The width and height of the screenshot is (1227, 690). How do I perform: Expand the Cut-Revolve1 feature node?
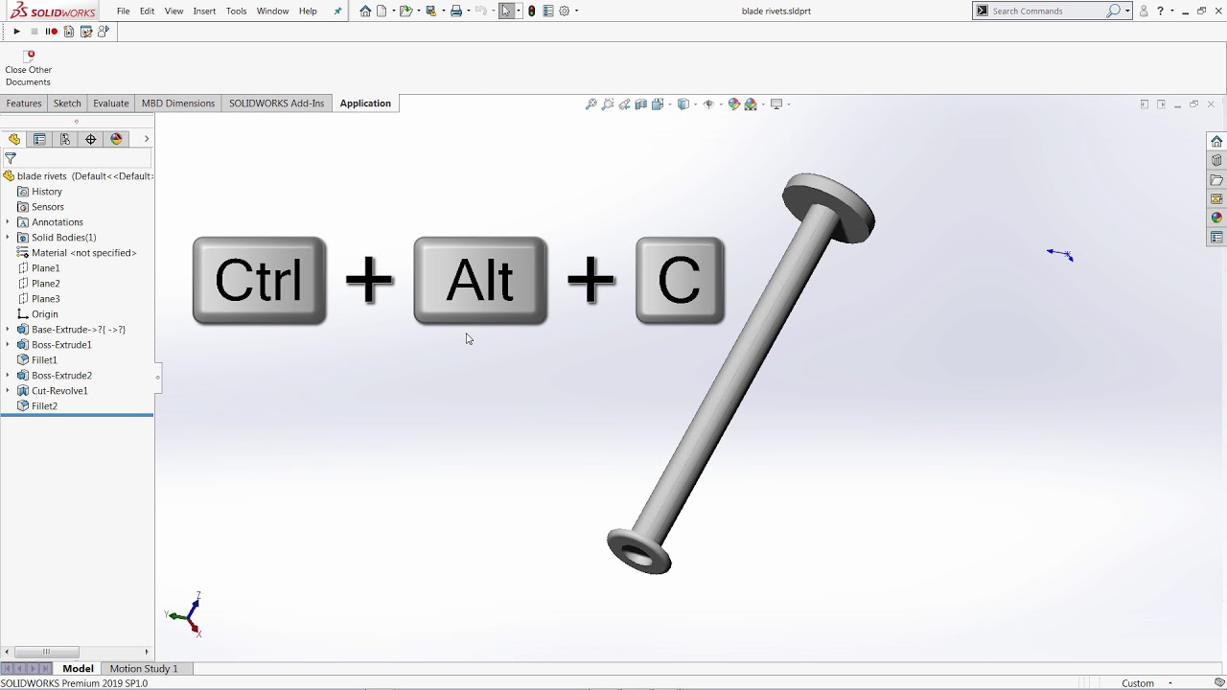pos(8,391)
